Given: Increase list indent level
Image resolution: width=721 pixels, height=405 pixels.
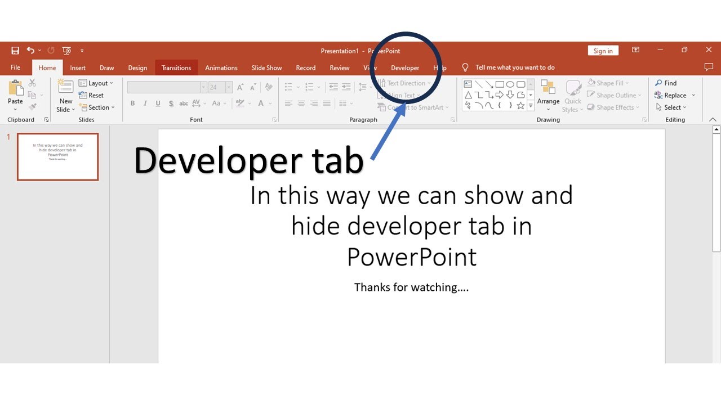Looking at the screenshot, I should pos(346,87).
